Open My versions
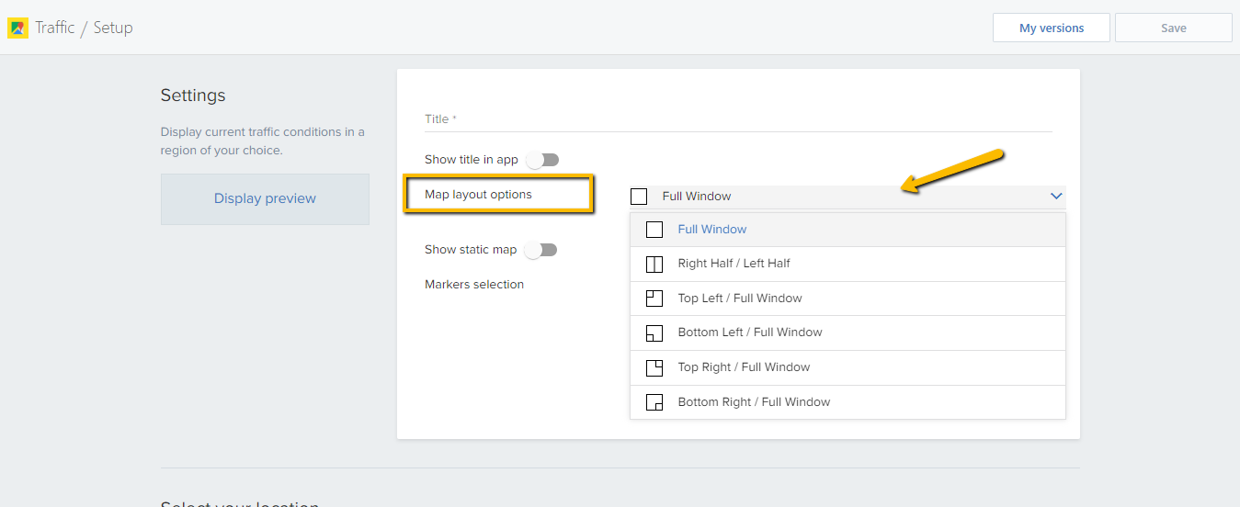 coord(1051,28)
